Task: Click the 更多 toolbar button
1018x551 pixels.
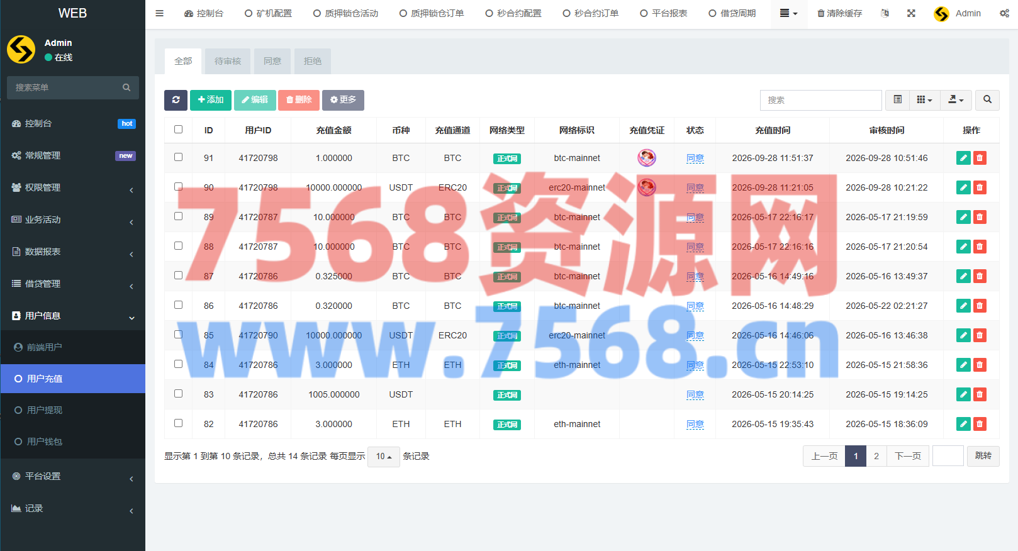Action: (343, 100)
